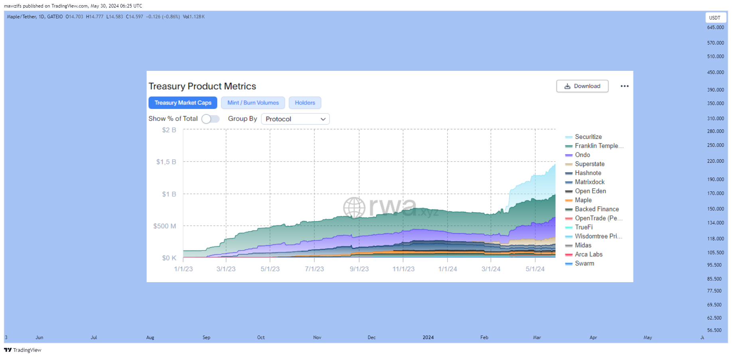This screenshot has width=732, height=357.
Task: Toggle Show % of Total switch
Action: point(210,119)
